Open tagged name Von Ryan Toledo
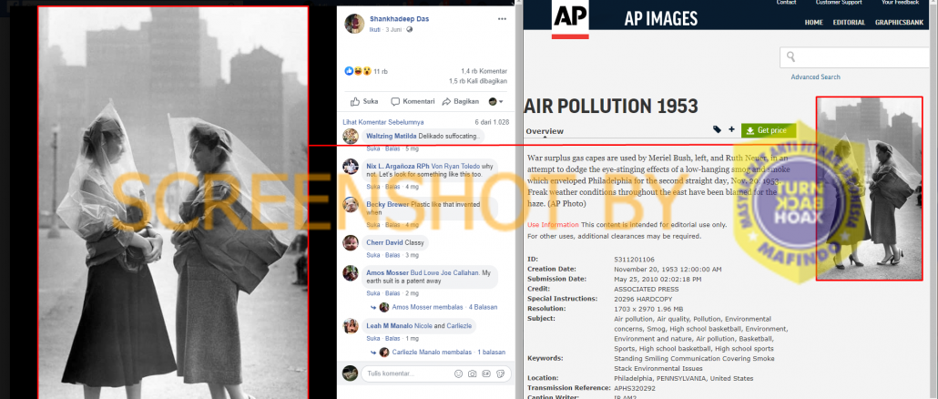This screenshot has width=938, height=399. 456,167
